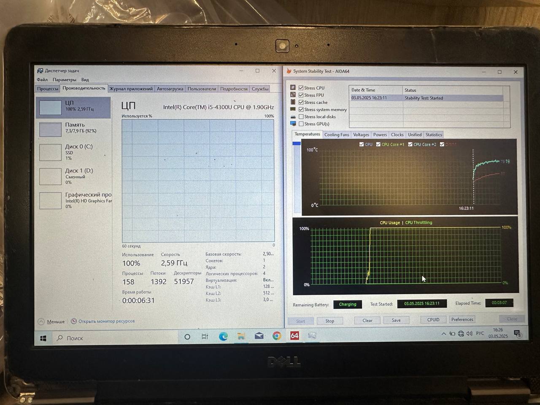Enable the Stress local disks checkbox
Screen dimensions: 540x405
click(301, 117)
